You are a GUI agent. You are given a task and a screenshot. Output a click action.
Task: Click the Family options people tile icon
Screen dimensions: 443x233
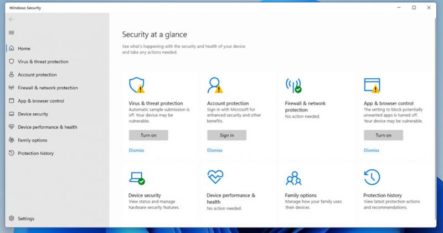293,178
